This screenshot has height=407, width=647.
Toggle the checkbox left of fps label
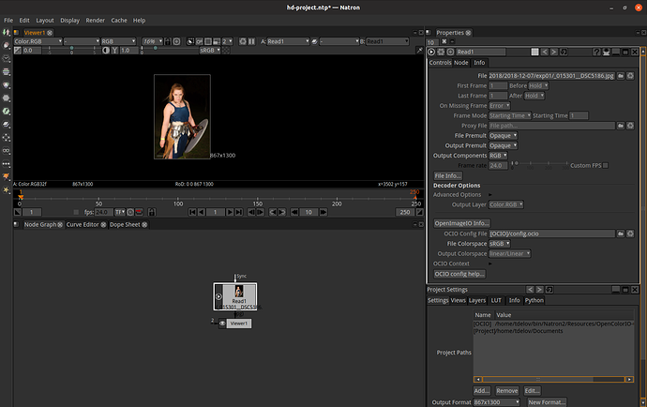76,212
